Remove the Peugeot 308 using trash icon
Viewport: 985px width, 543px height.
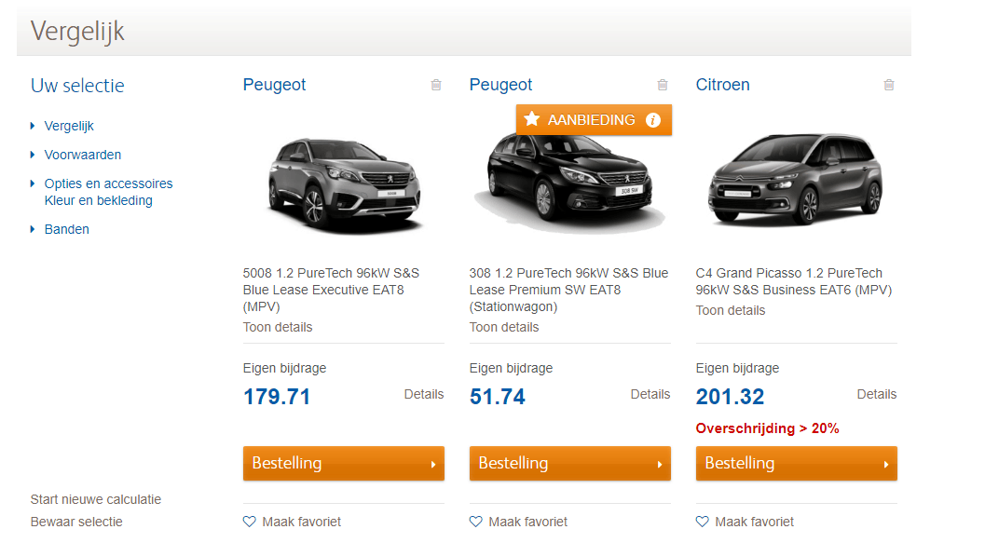[x=663, y=85]
